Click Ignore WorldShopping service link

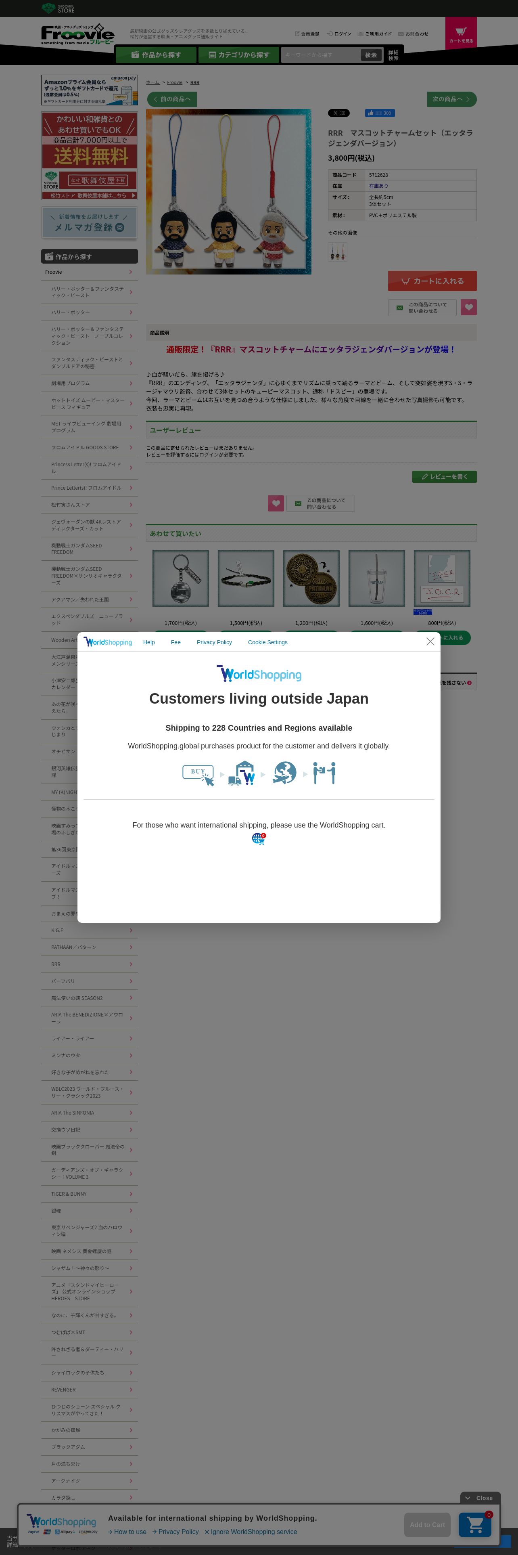click(251, 1532)
